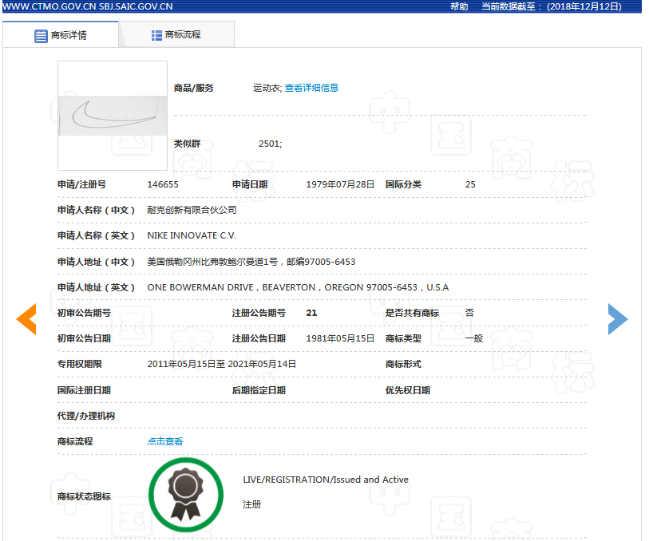Select the LIVE/REGISTRATION/Issued and Active status

click(326, 480)
